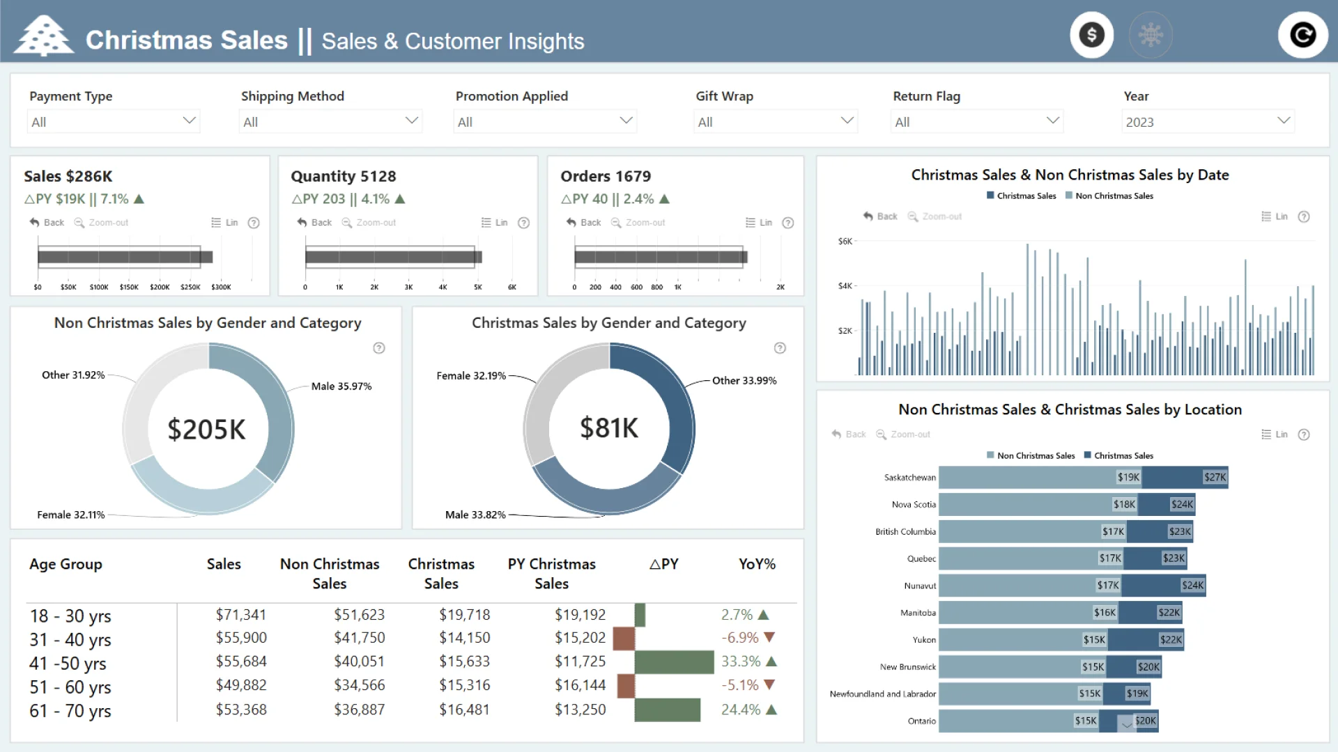Click the Newfoundland and Labrador label
The image size is (1338, 752).
[x=882, y=694]
